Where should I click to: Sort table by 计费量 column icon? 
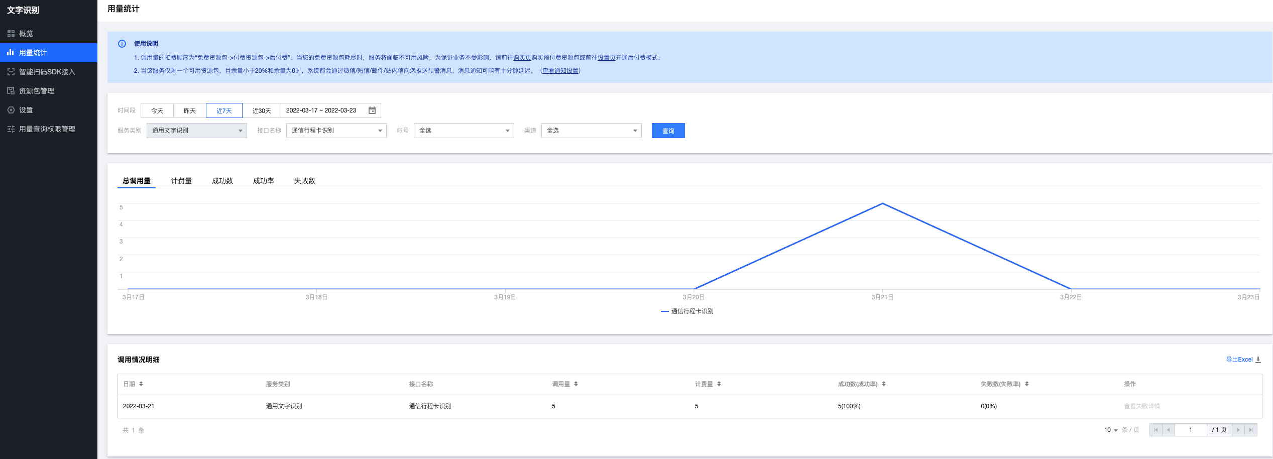[719, 384]
